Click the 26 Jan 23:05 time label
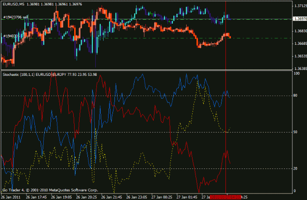The height and width of the screenshot is (200, 307). coord(137,197)
